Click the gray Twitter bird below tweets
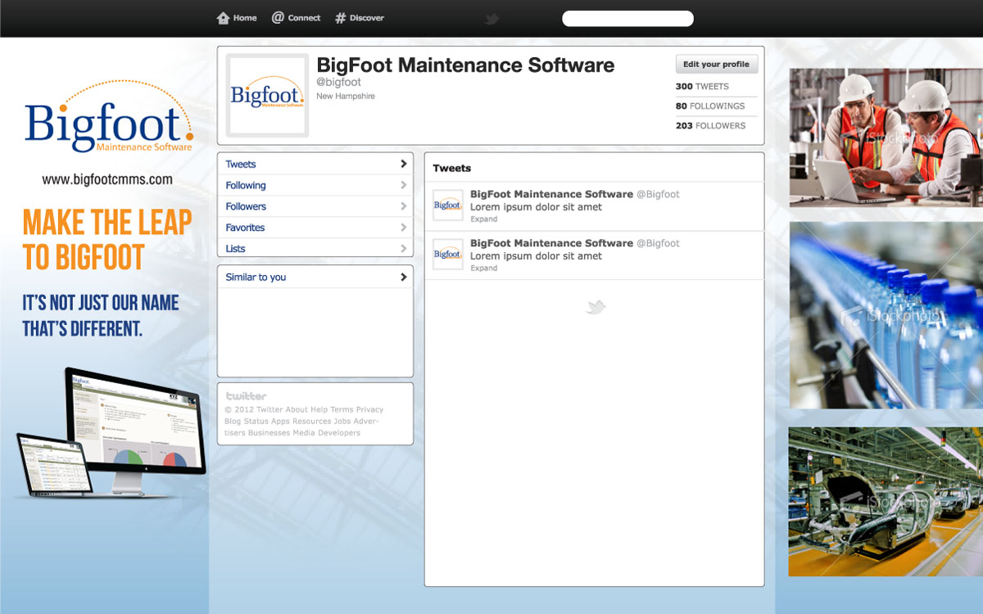The image size is (983, 614). [x=596, y=307]
